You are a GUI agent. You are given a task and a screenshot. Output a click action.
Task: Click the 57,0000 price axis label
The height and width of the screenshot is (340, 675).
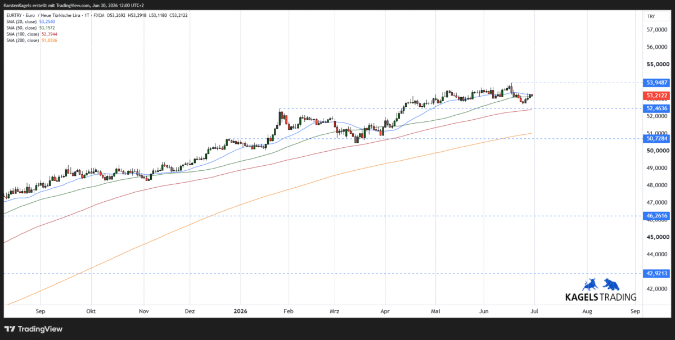coord(657,30)
